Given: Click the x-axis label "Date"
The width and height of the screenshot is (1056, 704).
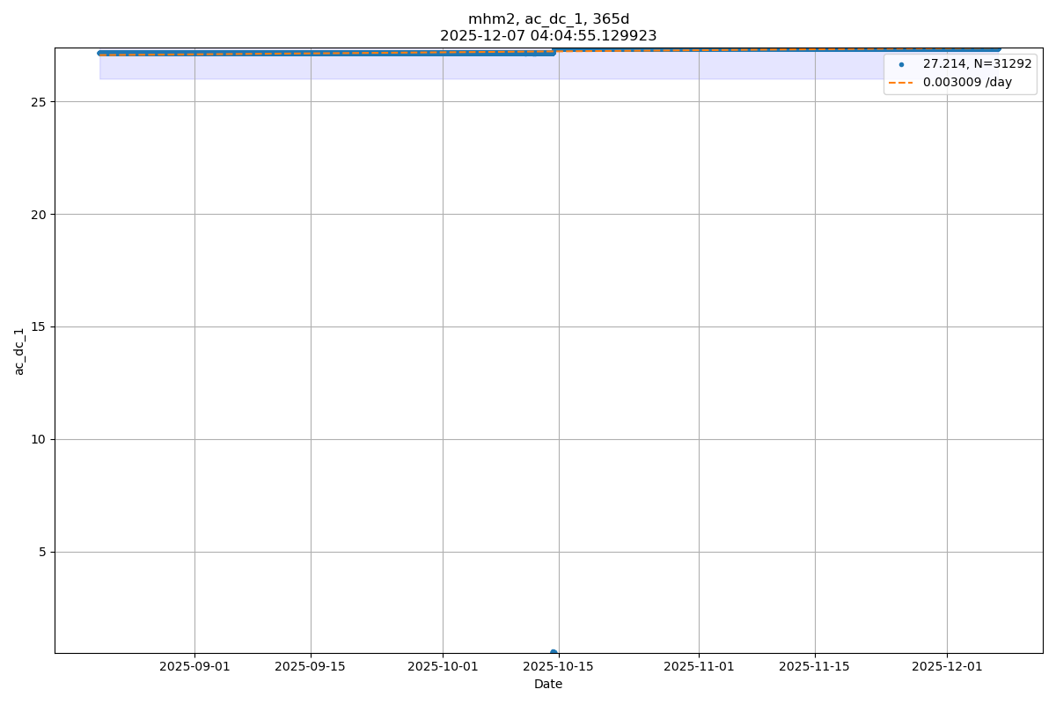Looking at the screenshot, I should pos(548,684).
